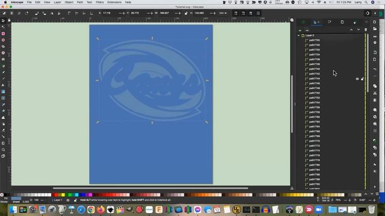
Task: Click the Copy icon in command bar
Action: pos(375,86)
